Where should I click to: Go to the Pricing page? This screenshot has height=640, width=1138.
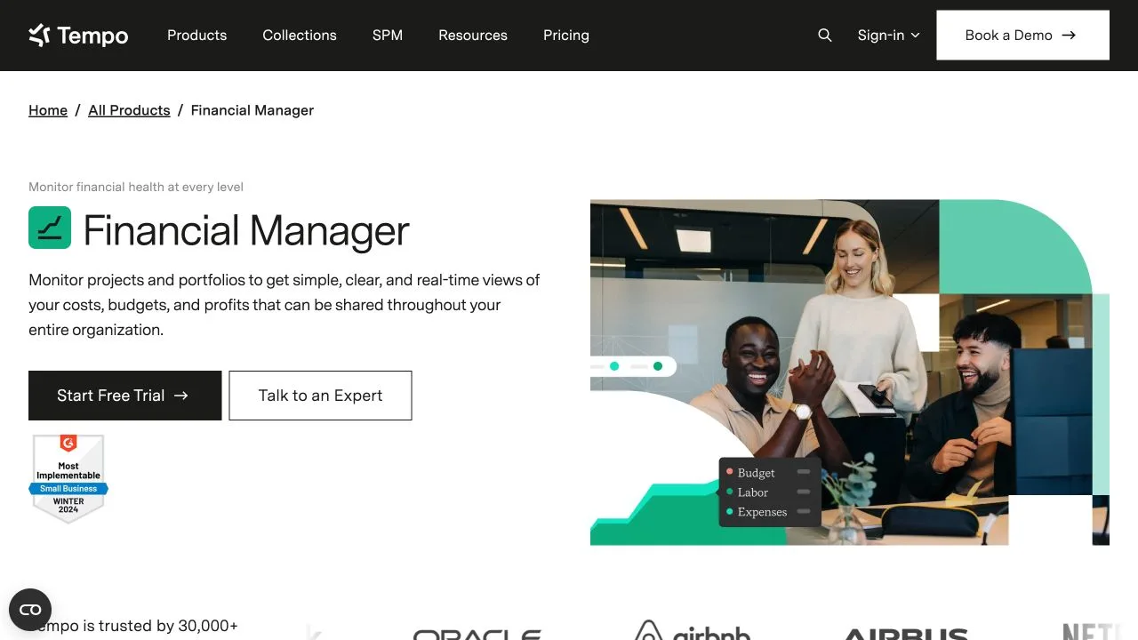pos(566,36)
